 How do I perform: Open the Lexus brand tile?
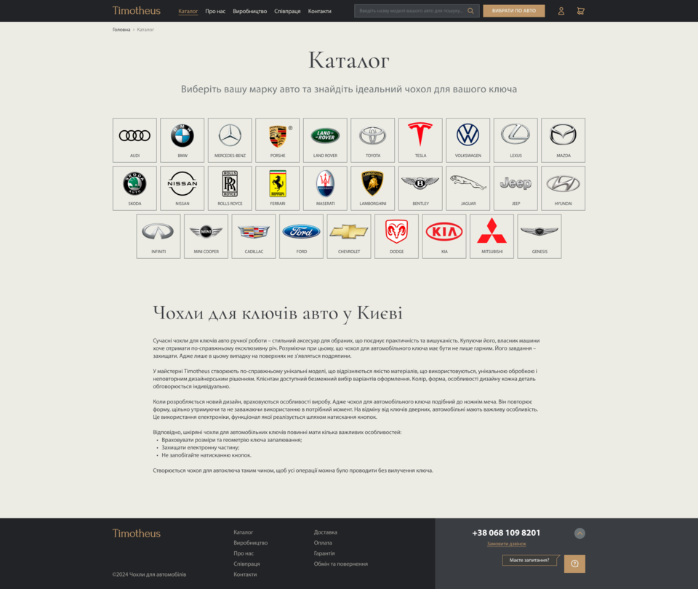(516, 140)
